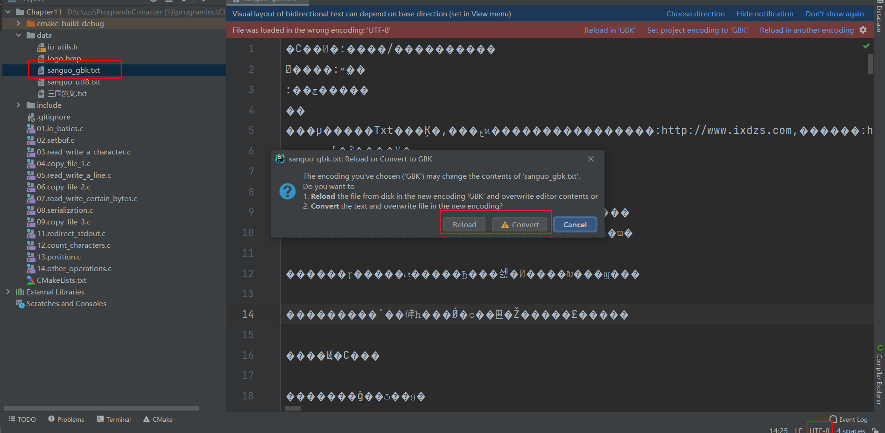This screenshot has width=885, height=433.
Task: Click the green inspection checkmark in editor
Action: pyautogui.click(x=866, y=46)
